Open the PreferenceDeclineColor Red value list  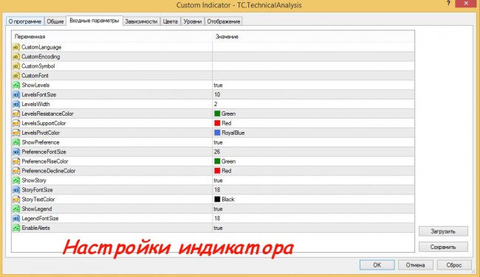[x=313, y=171]
